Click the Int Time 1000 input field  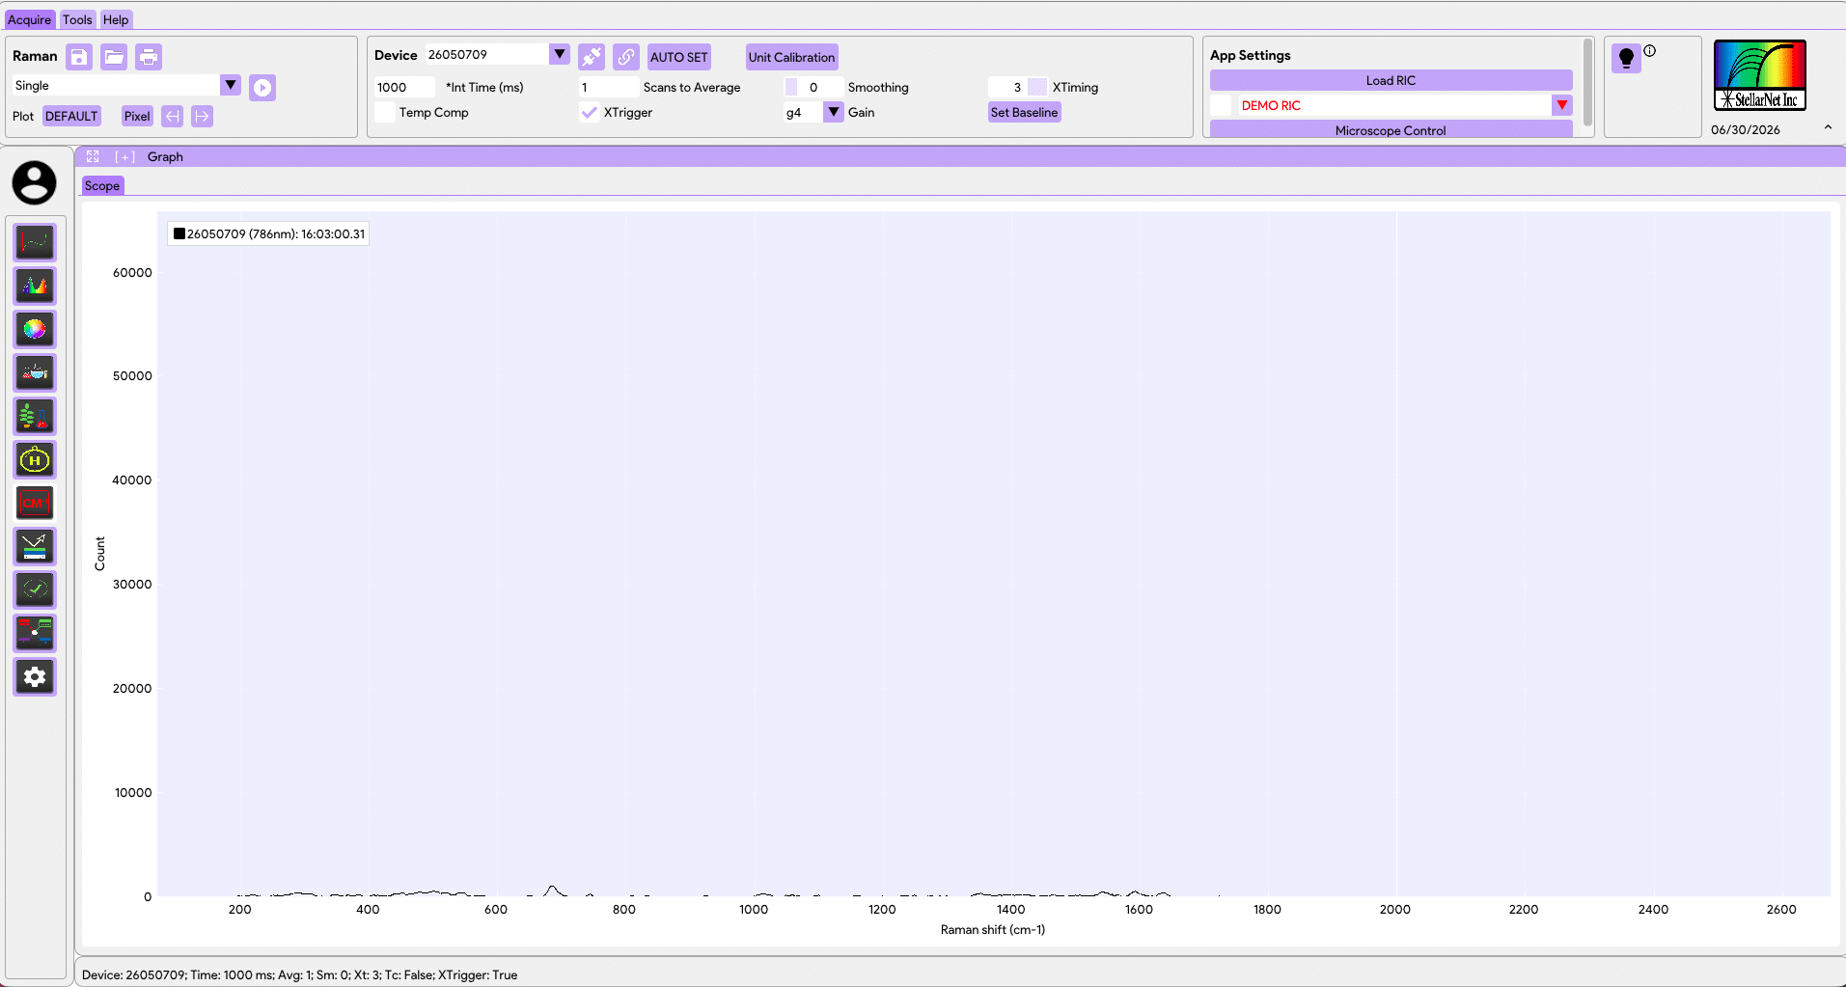(x=404, y=87)
